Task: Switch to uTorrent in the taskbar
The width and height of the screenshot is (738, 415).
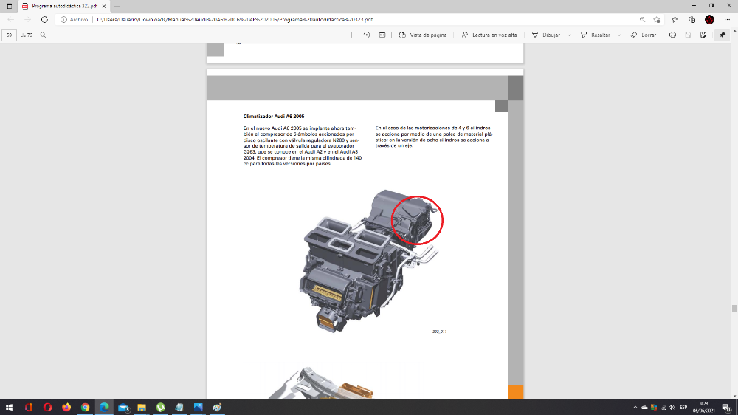Action: (160, 408)
